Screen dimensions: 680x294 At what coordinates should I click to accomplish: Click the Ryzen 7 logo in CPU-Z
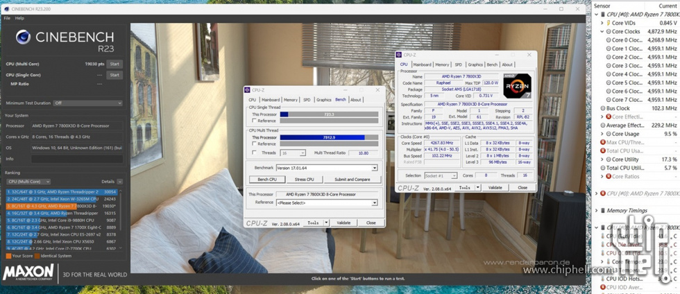click(x=518, y=87)
